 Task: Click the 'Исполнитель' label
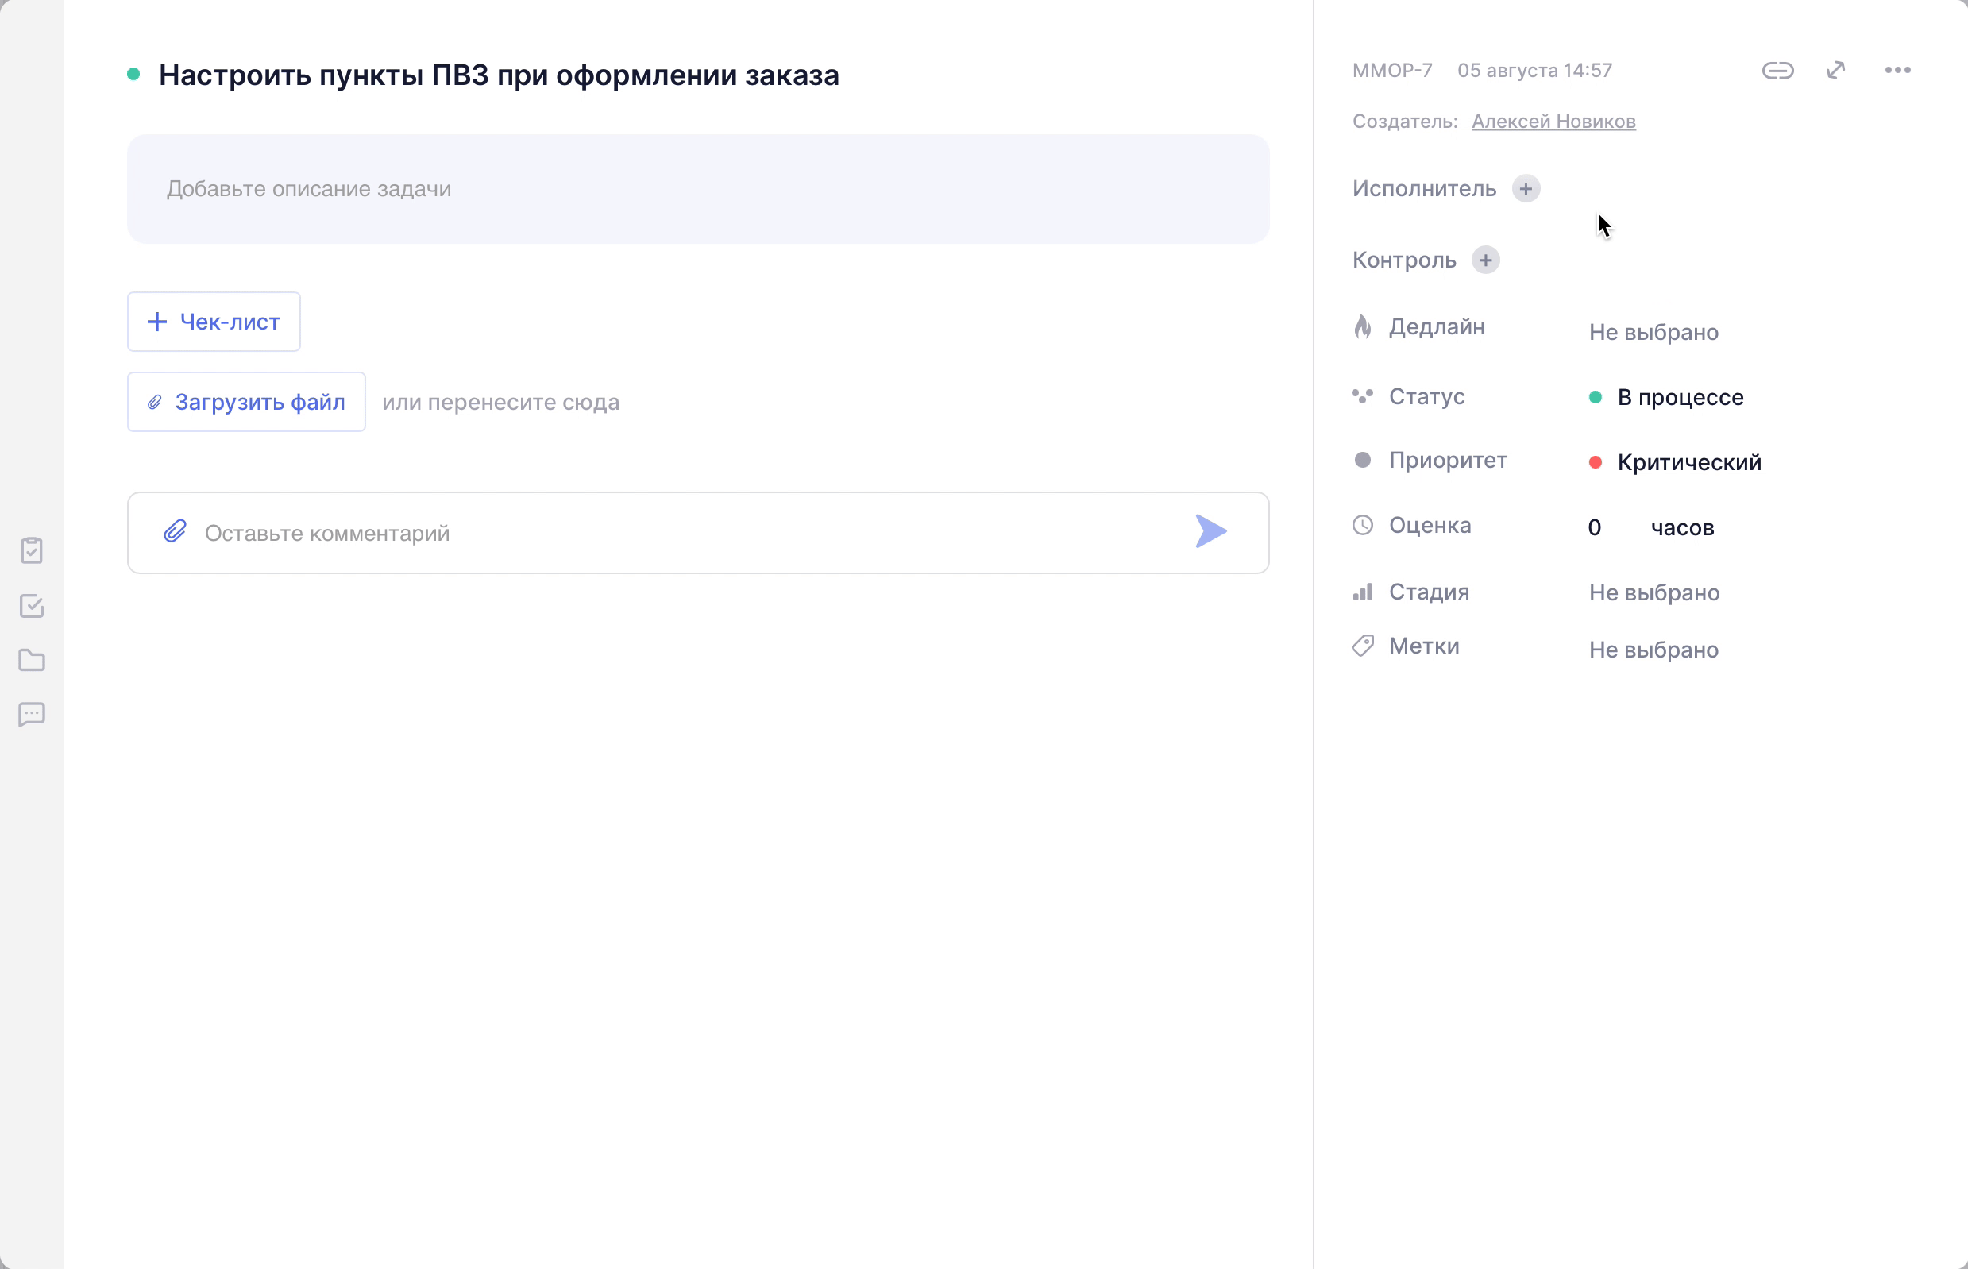(1424, 189)
